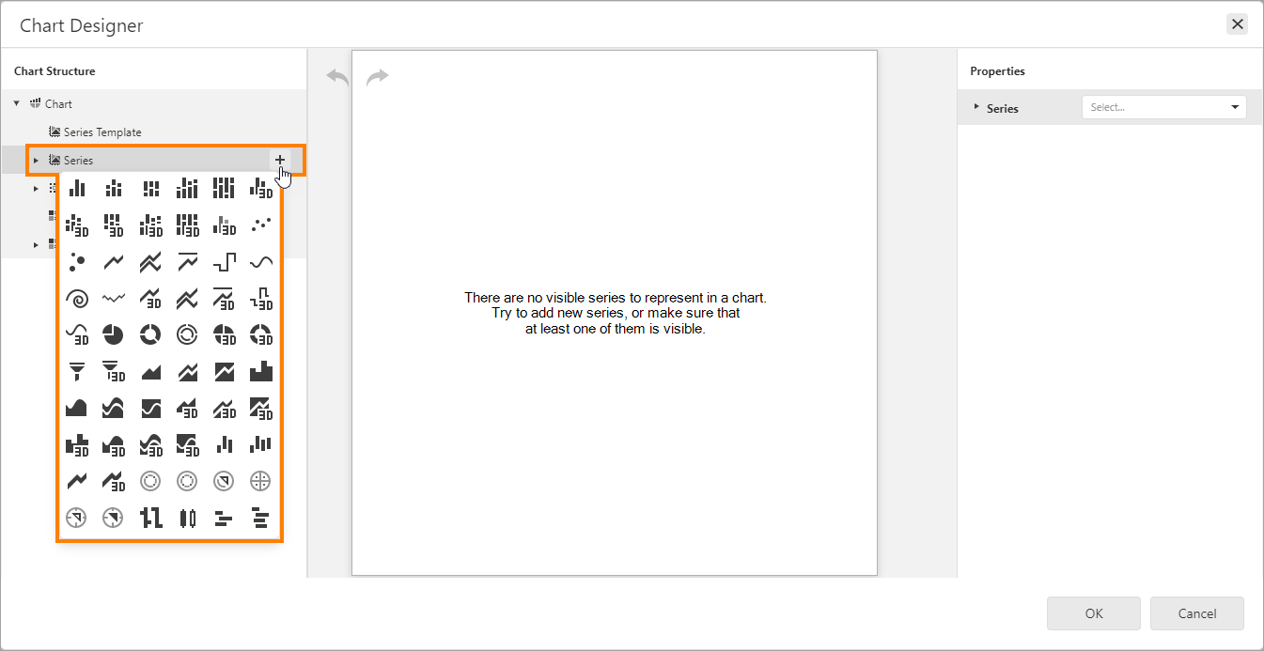Pick the Doughnut series icon
The width and height of the screenshot is (1264, 651).
pos(150,334)
